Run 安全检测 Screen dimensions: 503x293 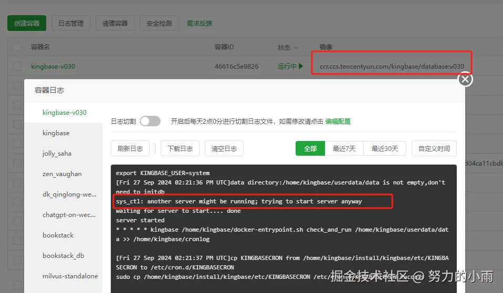tap(159, 23)
